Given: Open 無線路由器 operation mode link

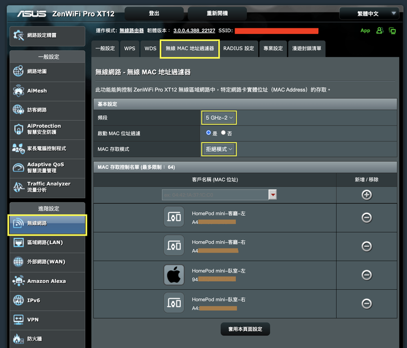Looking at the screenshot, I should point(131,31).
